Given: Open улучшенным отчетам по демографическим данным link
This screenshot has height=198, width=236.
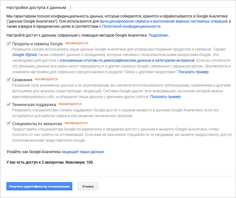Looking at the screenshot, I should pyautogui.click(x=127, y=60).
